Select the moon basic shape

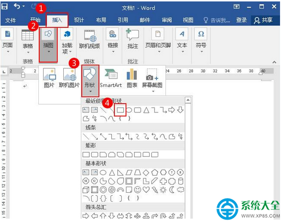point(172,190)
